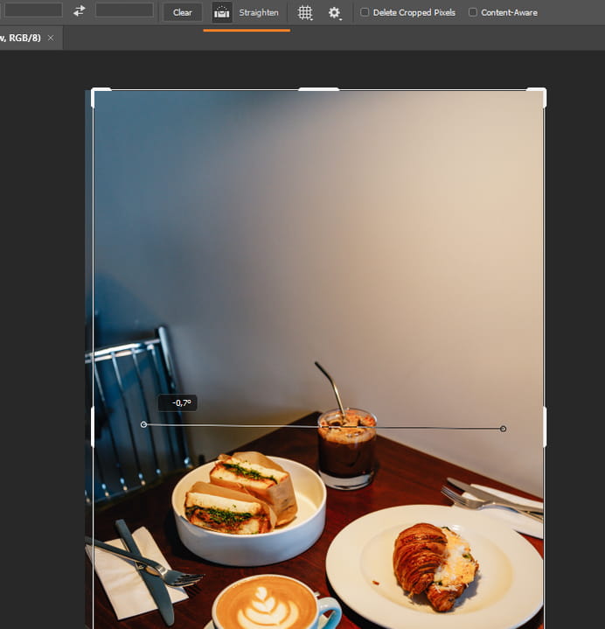Click the Clear button
Screen dimensions: 605x629
click(183, 12)
